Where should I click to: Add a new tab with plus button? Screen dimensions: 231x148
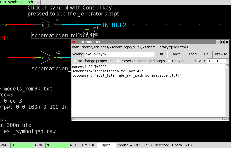pos(38,2)
